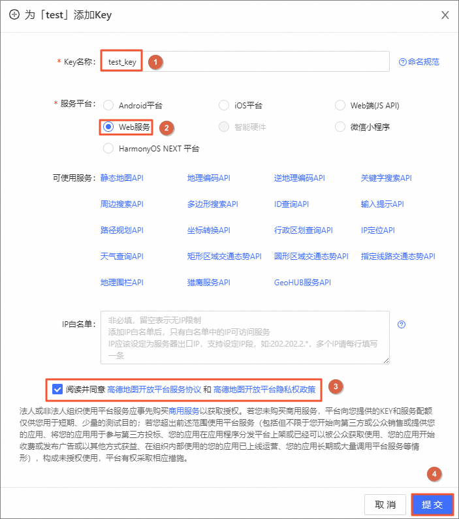This screenshot has width=459, height=519.
Task: Open the 坐标转换API link
Action: coord(208,230)
